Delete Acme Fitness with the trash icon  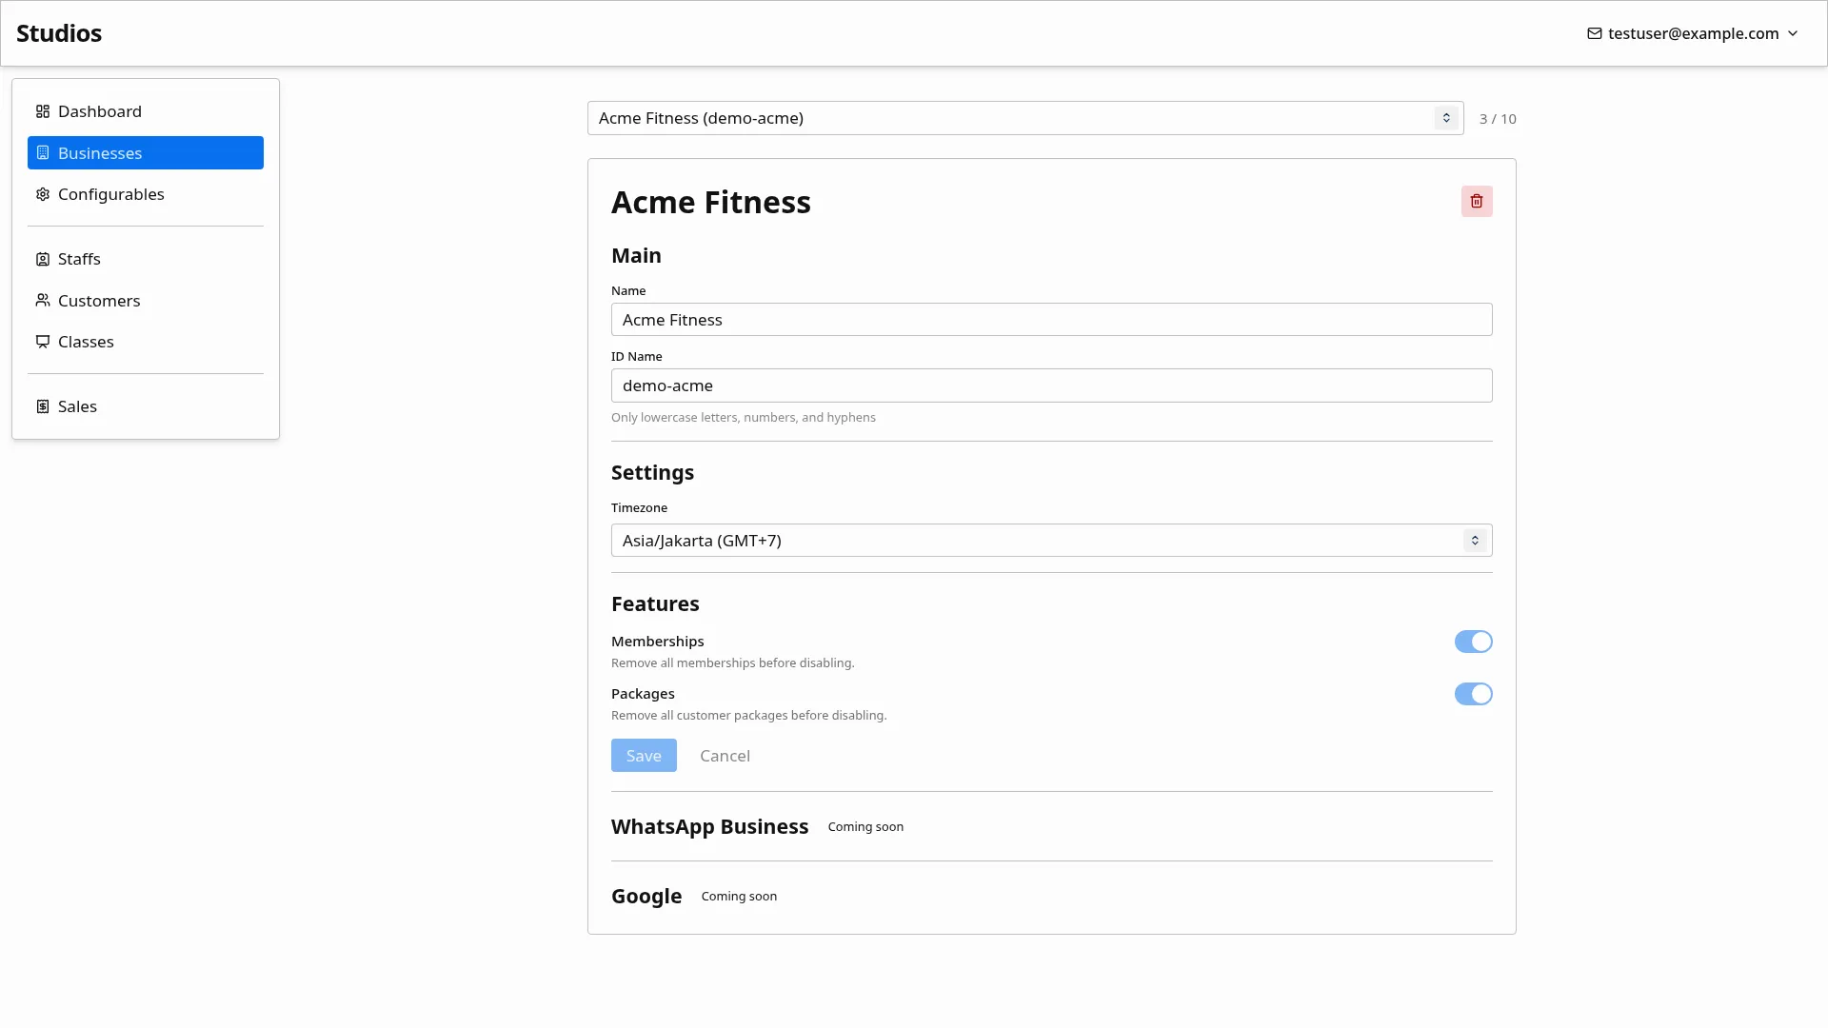[x=1477, y=201]
